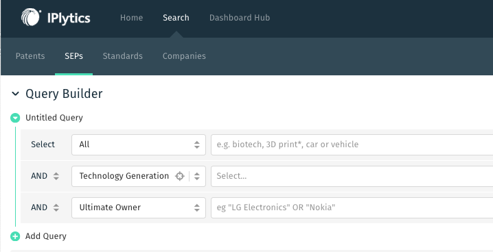Open the Search navigation item
The height and width of the screenshot is (252, 493).
(x=176, y=18)
